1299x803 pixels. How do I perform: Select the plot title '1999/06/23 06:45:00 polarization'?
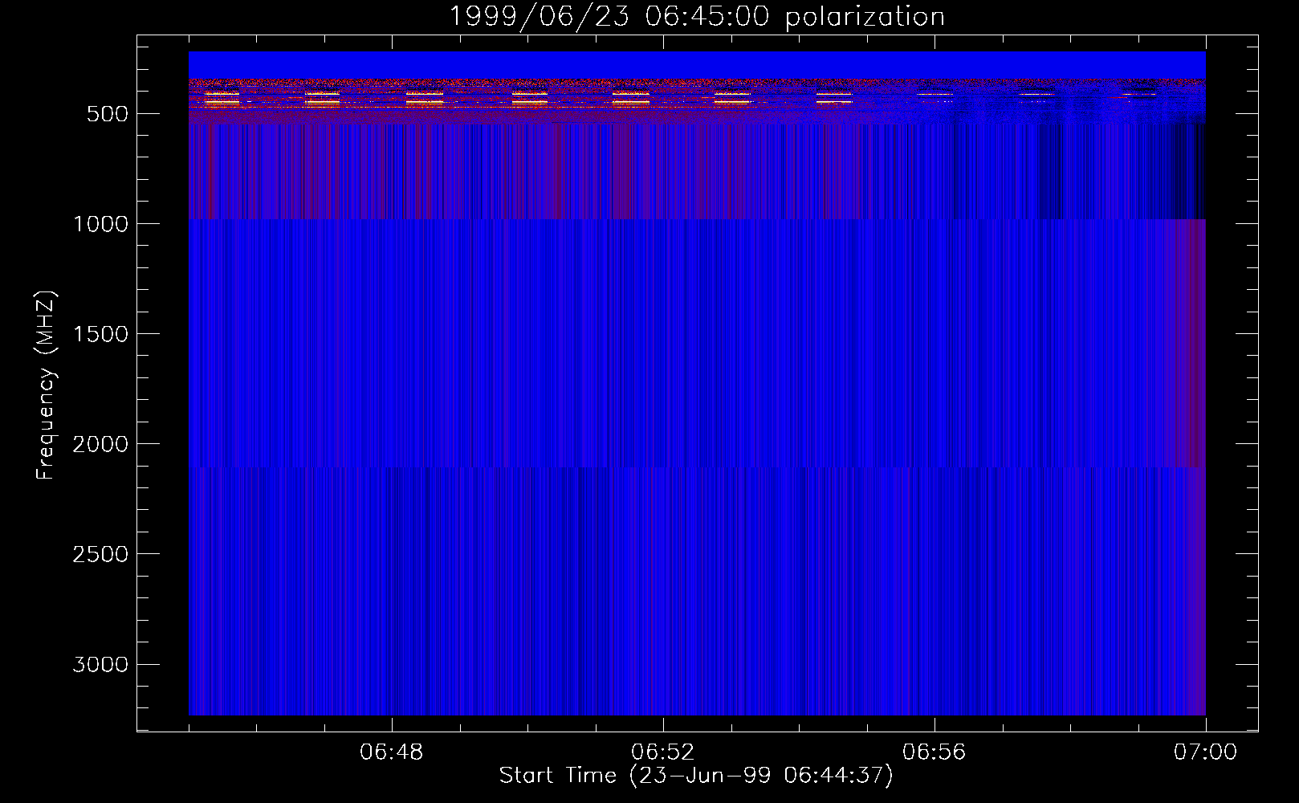pos(696,17)
